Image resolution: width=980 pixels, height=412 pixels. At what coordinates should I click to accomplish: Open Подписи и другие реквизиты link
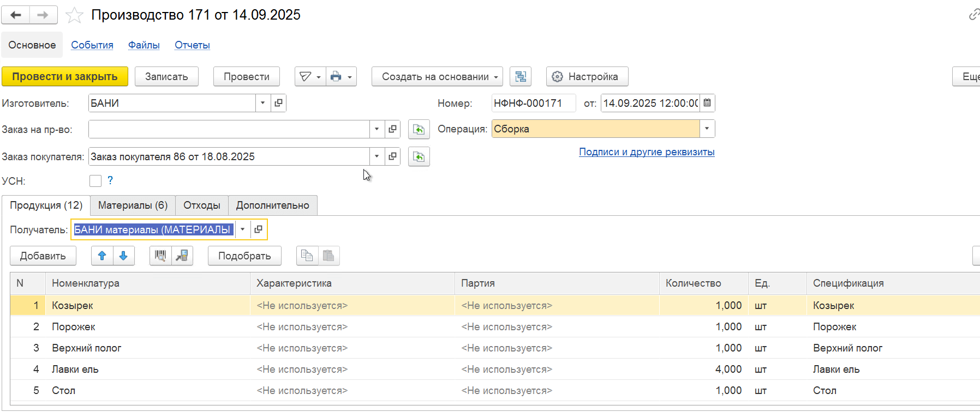click(647, 152)
